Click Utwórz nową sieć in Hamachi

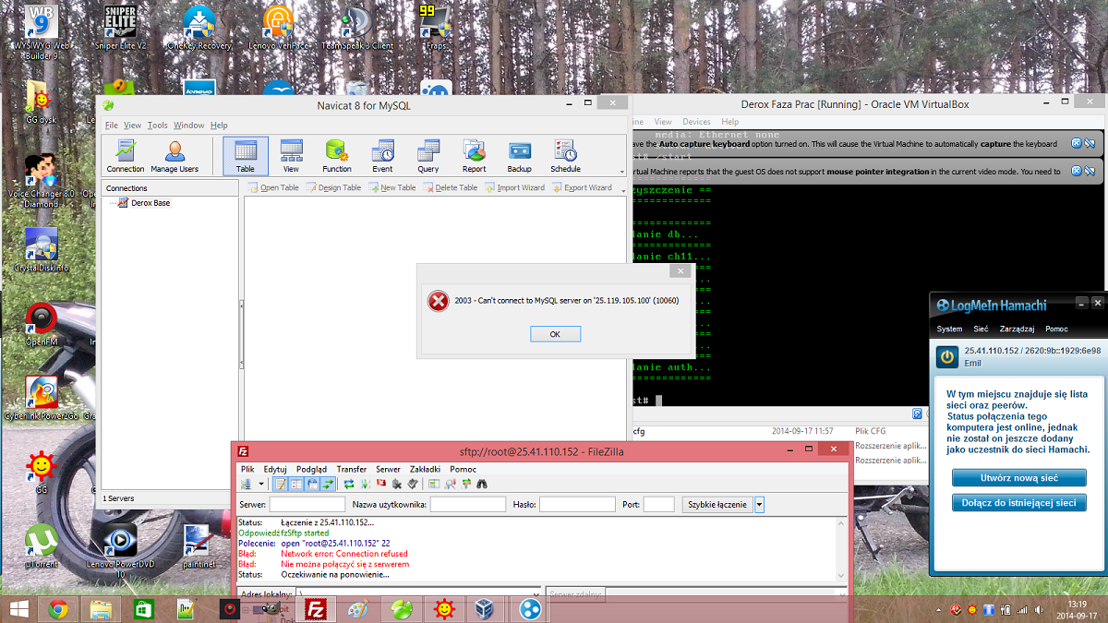[x=1019, y=478]
